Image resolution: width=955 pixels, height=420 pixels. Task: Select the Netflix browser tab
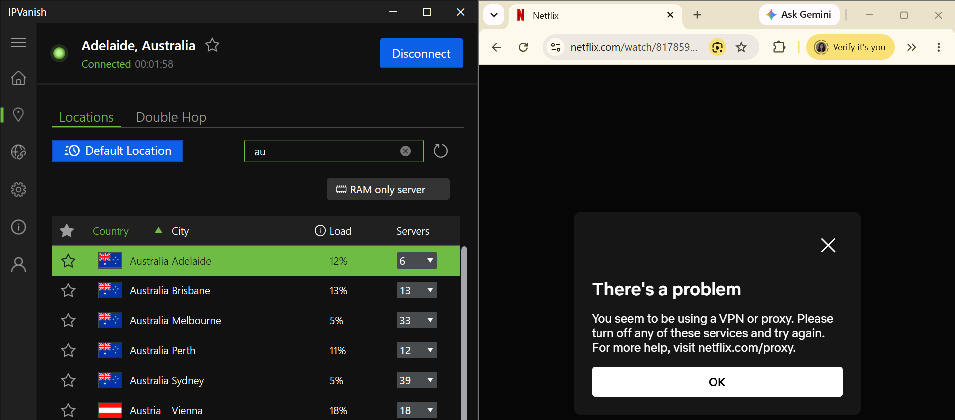click(x=596, y=15)
